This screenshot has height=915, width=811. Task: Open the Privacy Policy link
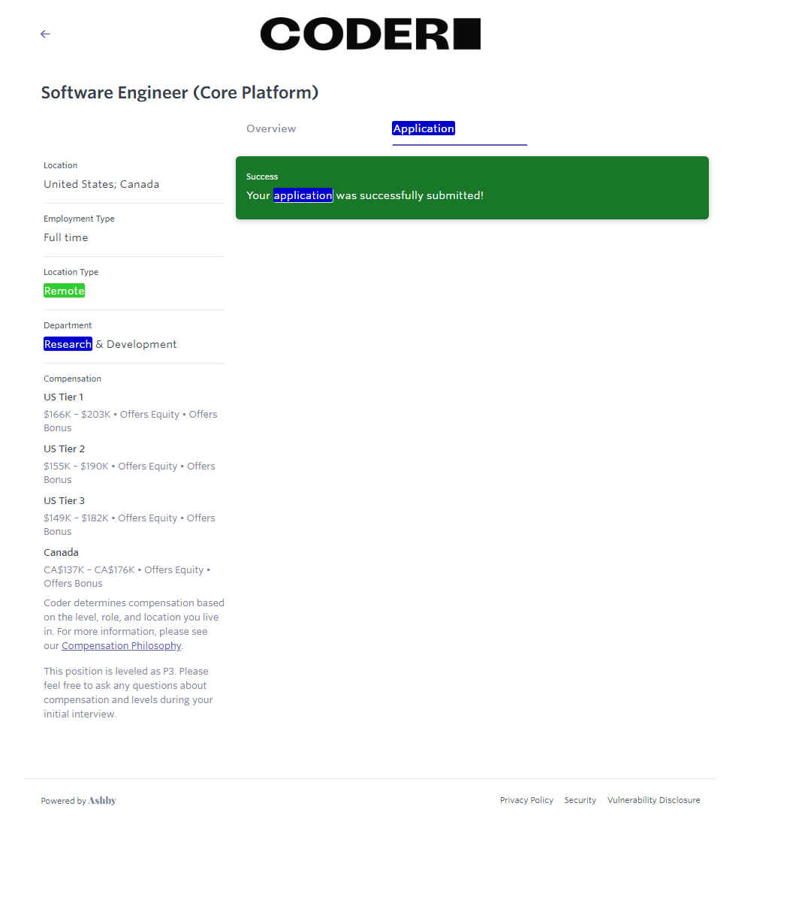[526, 800]
